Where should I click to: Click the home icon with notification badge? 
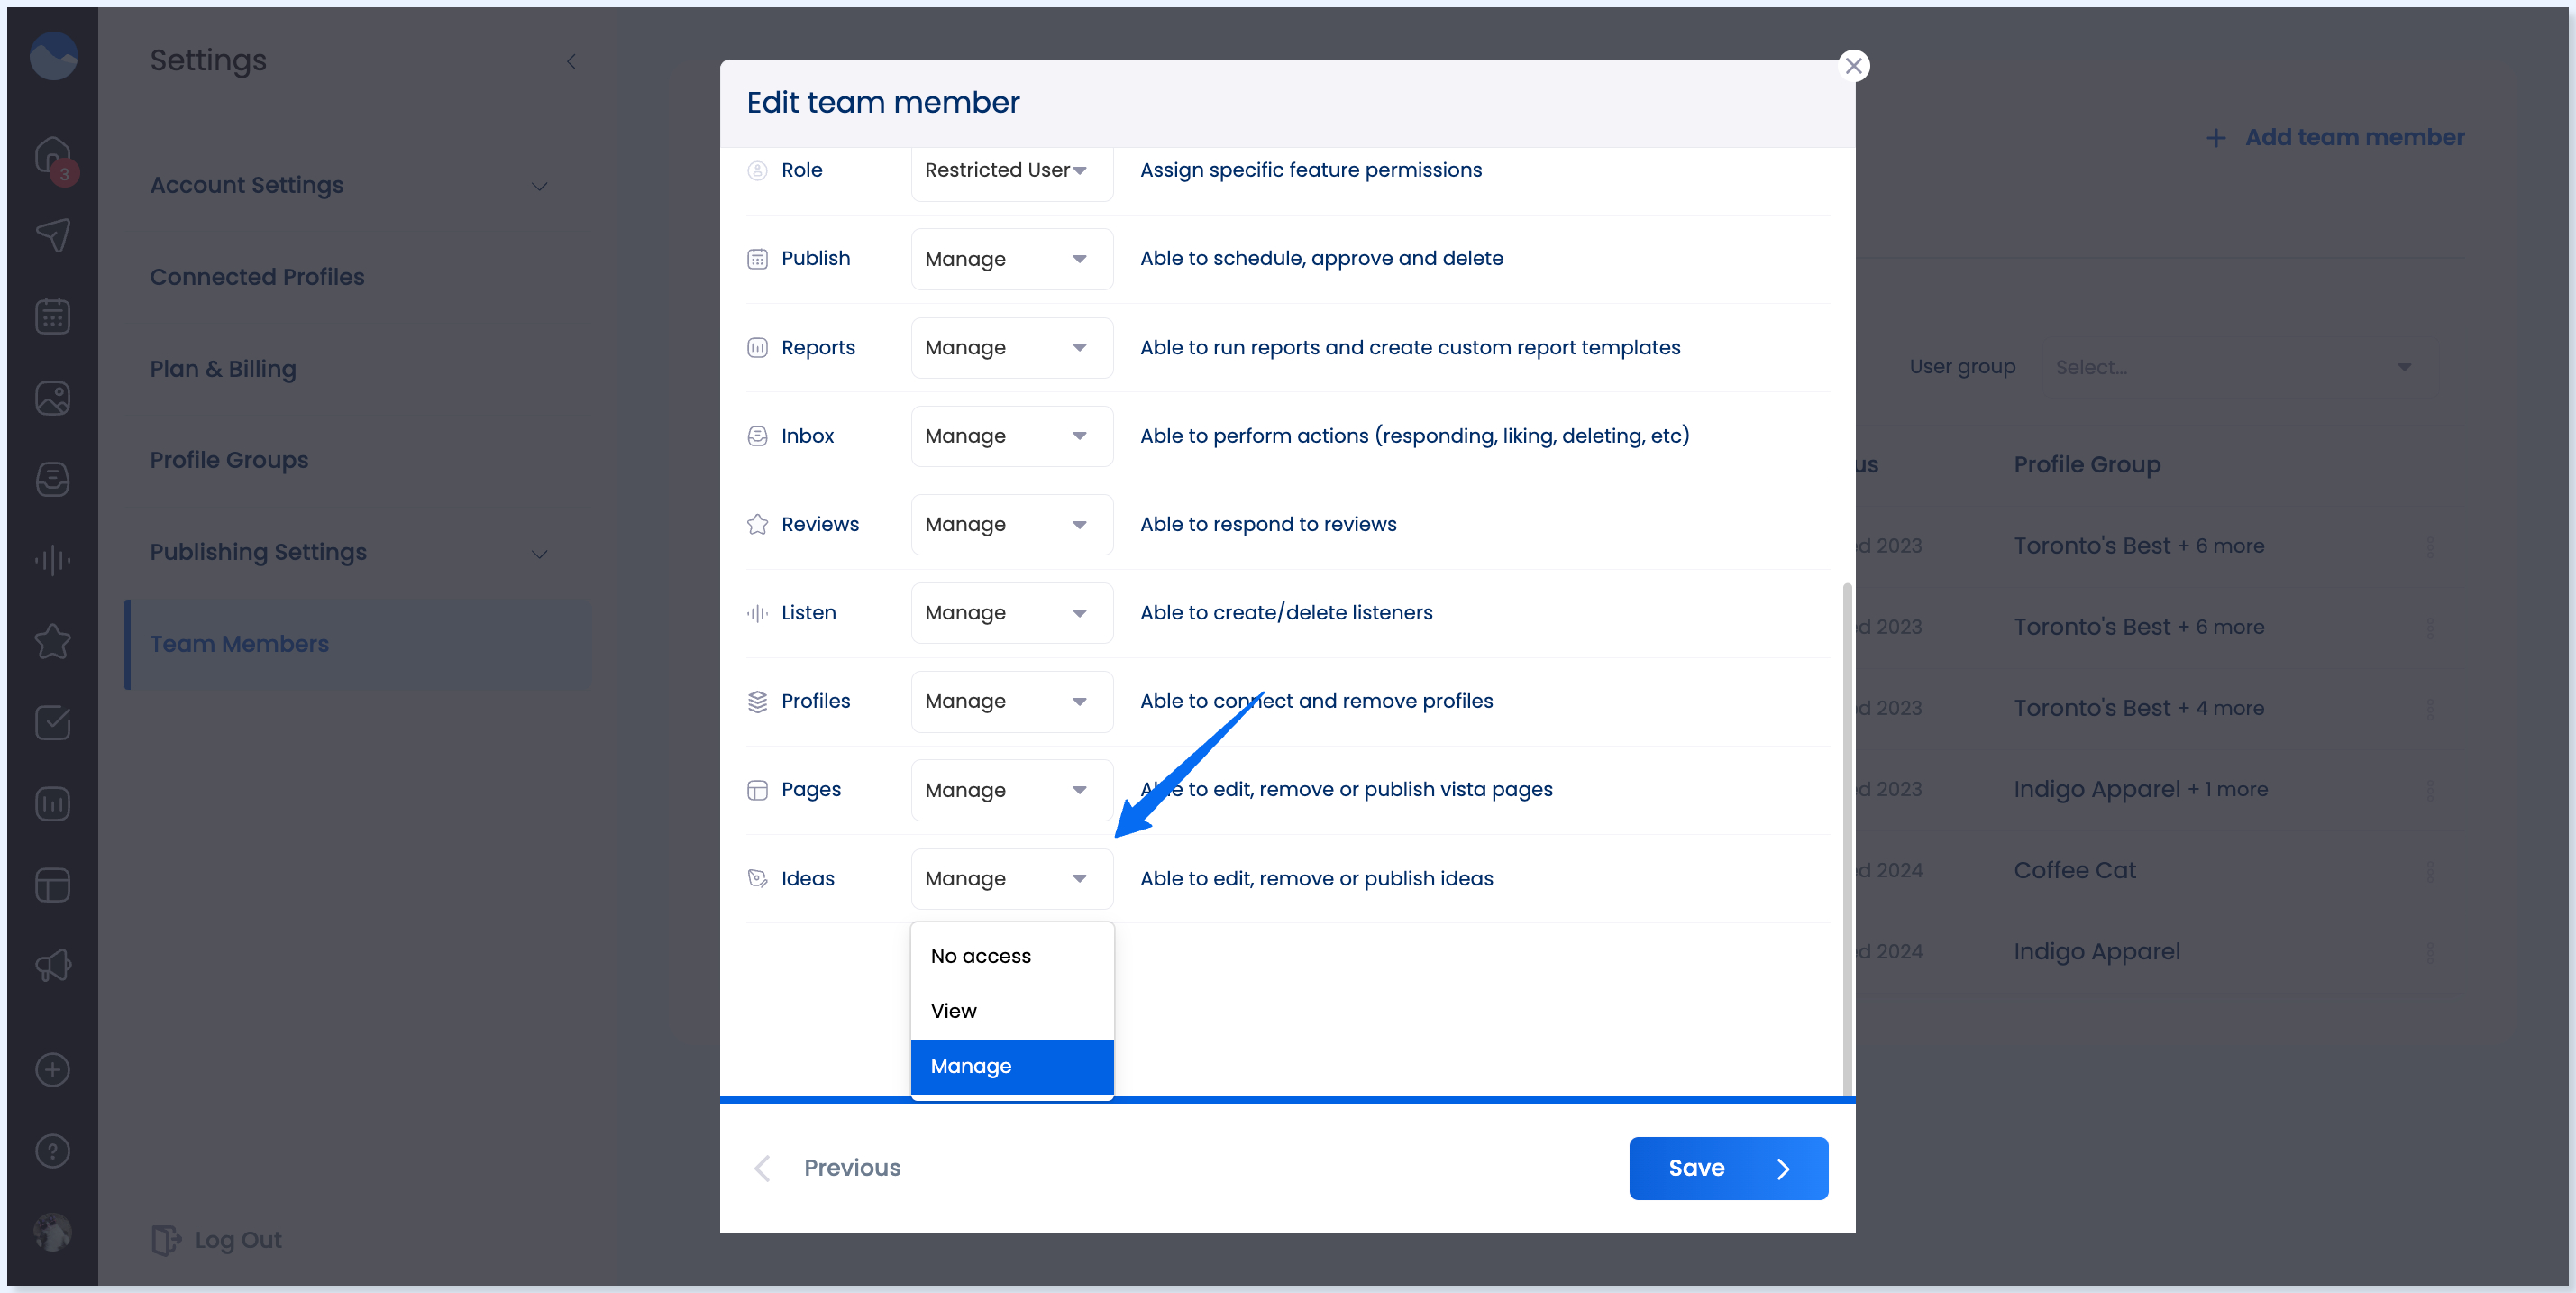[x=53, y=155]
